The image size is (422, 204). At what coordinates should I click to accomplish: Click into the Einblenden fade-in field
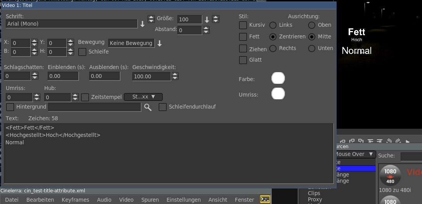click(63, 76)
